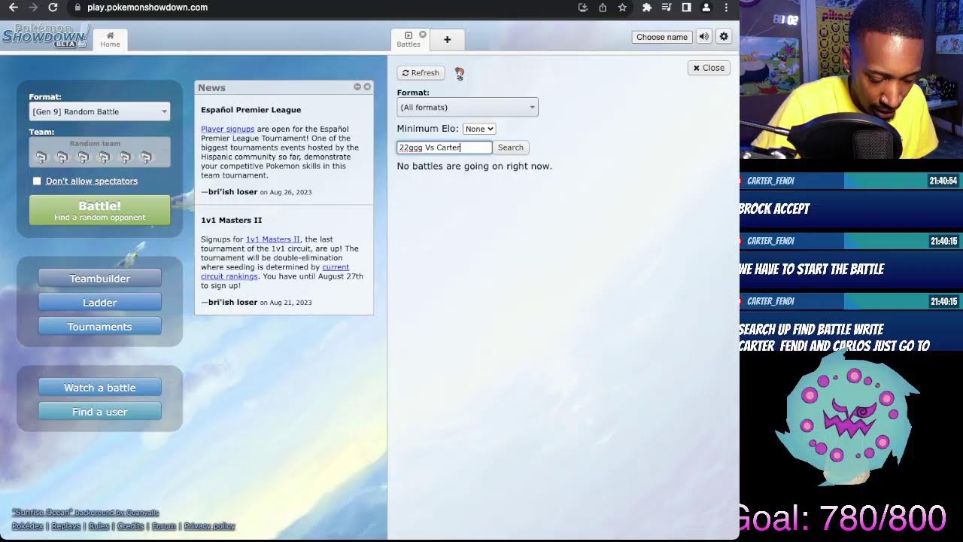The image size is (963, 542).
Task: Click the Choose name button
Action: (x=662, y=37)
